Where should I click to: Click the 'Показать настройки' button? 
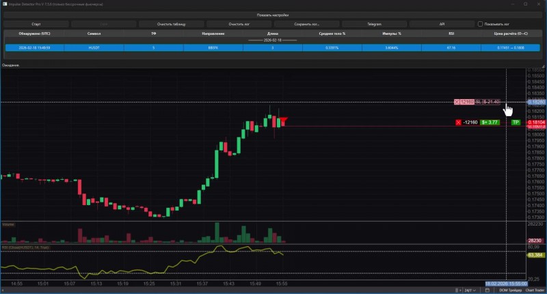coord(272,15)
